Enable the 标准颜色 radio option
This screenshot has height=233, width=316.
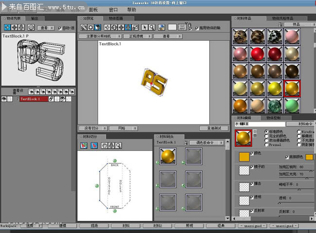[x=265, y=132]
